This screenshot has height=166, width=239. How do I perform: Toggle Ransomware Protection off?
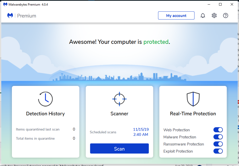point(218,144)
